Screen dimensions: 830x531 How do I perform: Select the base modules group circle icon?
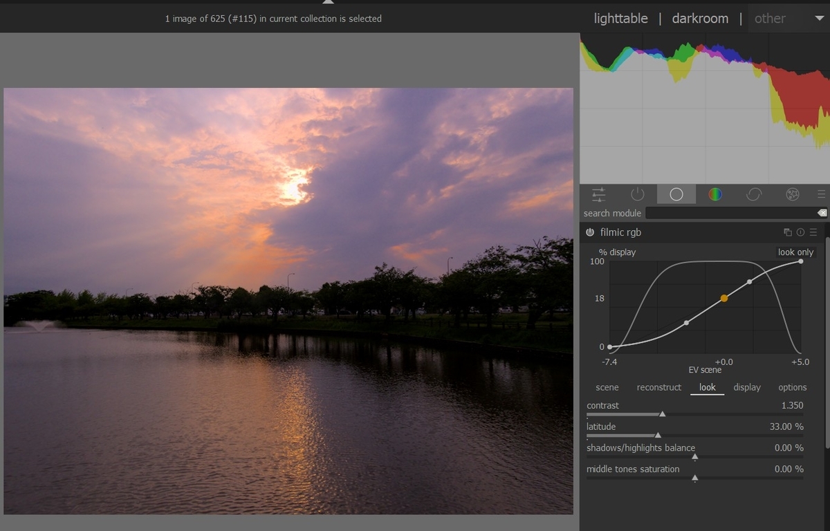[676, 194]
